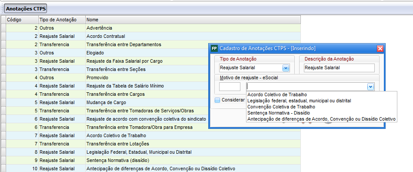This screenshot has width=413, height=172.
Task: Click Transferencia type cell in Lotações row
Action: pyautogui.click(x=62, y=144)
